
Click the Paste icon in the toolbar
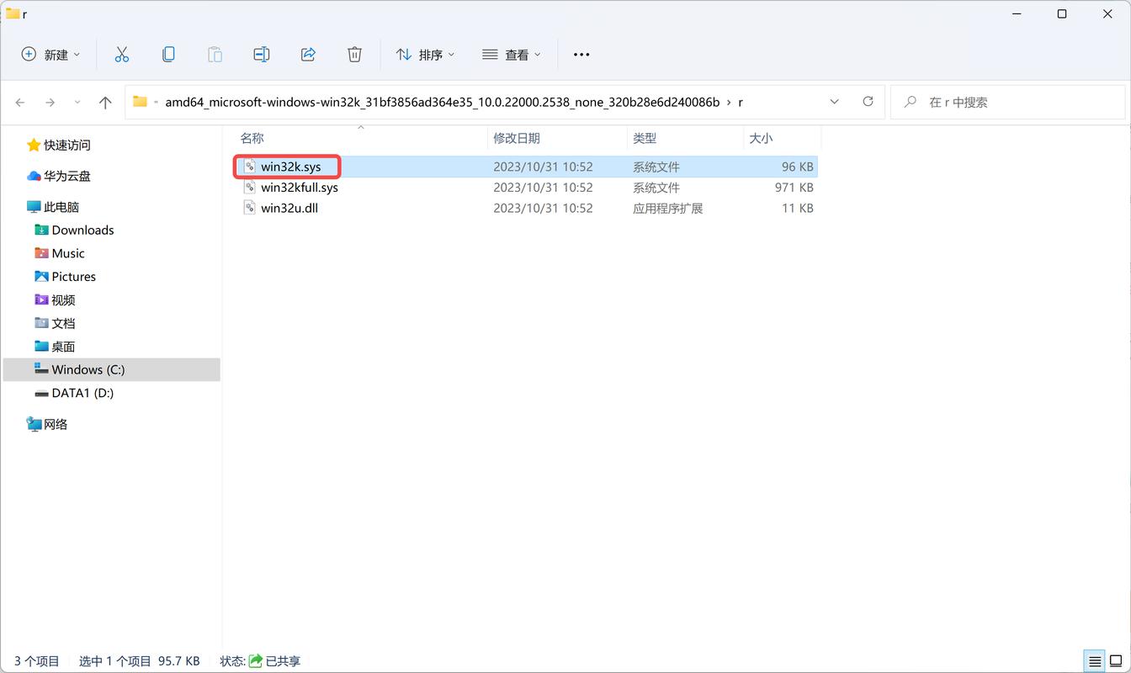point(215,54)
